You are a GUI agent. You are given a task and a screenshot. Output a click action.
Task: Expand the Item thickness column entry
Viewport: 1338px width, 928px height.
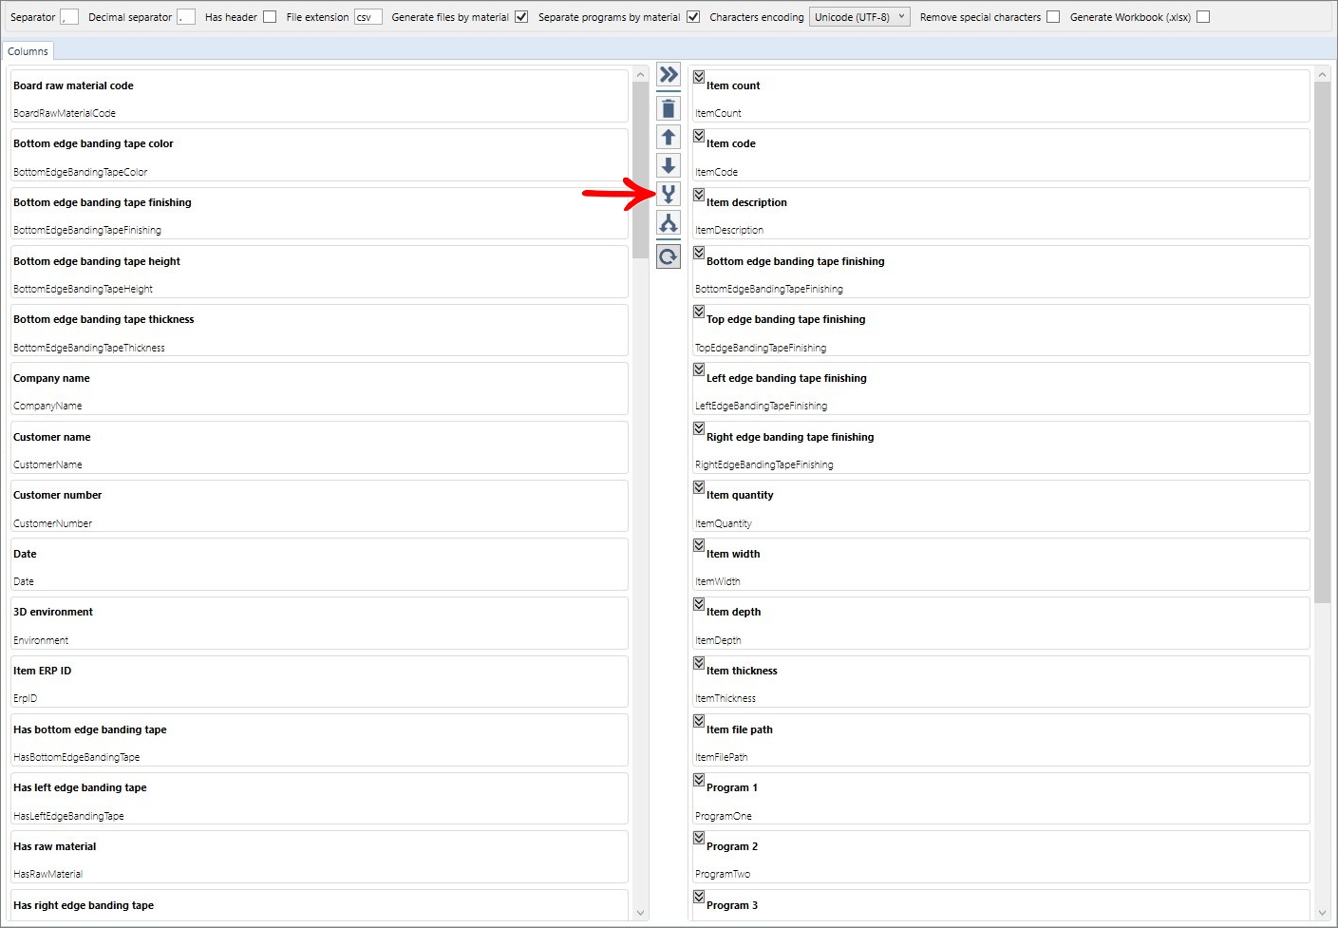(x=699, y=663)
